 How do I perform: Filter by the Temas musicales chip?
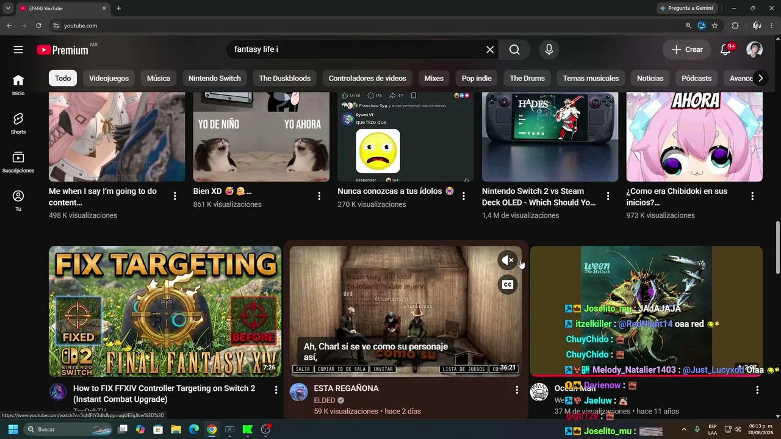(x=591, y=78)
